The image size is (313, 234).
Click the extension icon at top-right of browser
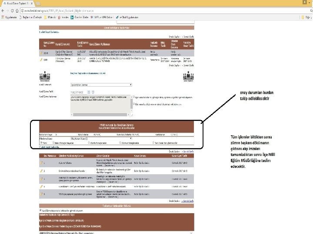305,2
